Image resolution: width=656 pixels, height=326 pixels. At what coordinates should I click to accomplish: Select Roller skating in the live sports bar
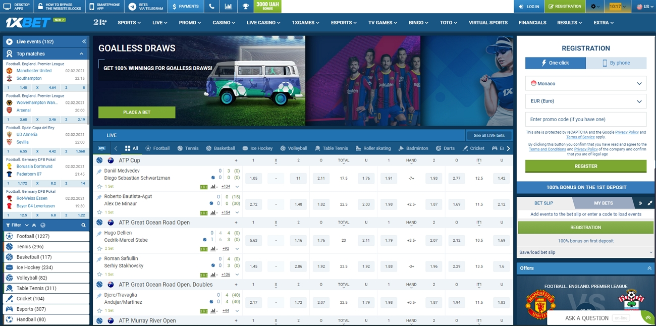373,148
